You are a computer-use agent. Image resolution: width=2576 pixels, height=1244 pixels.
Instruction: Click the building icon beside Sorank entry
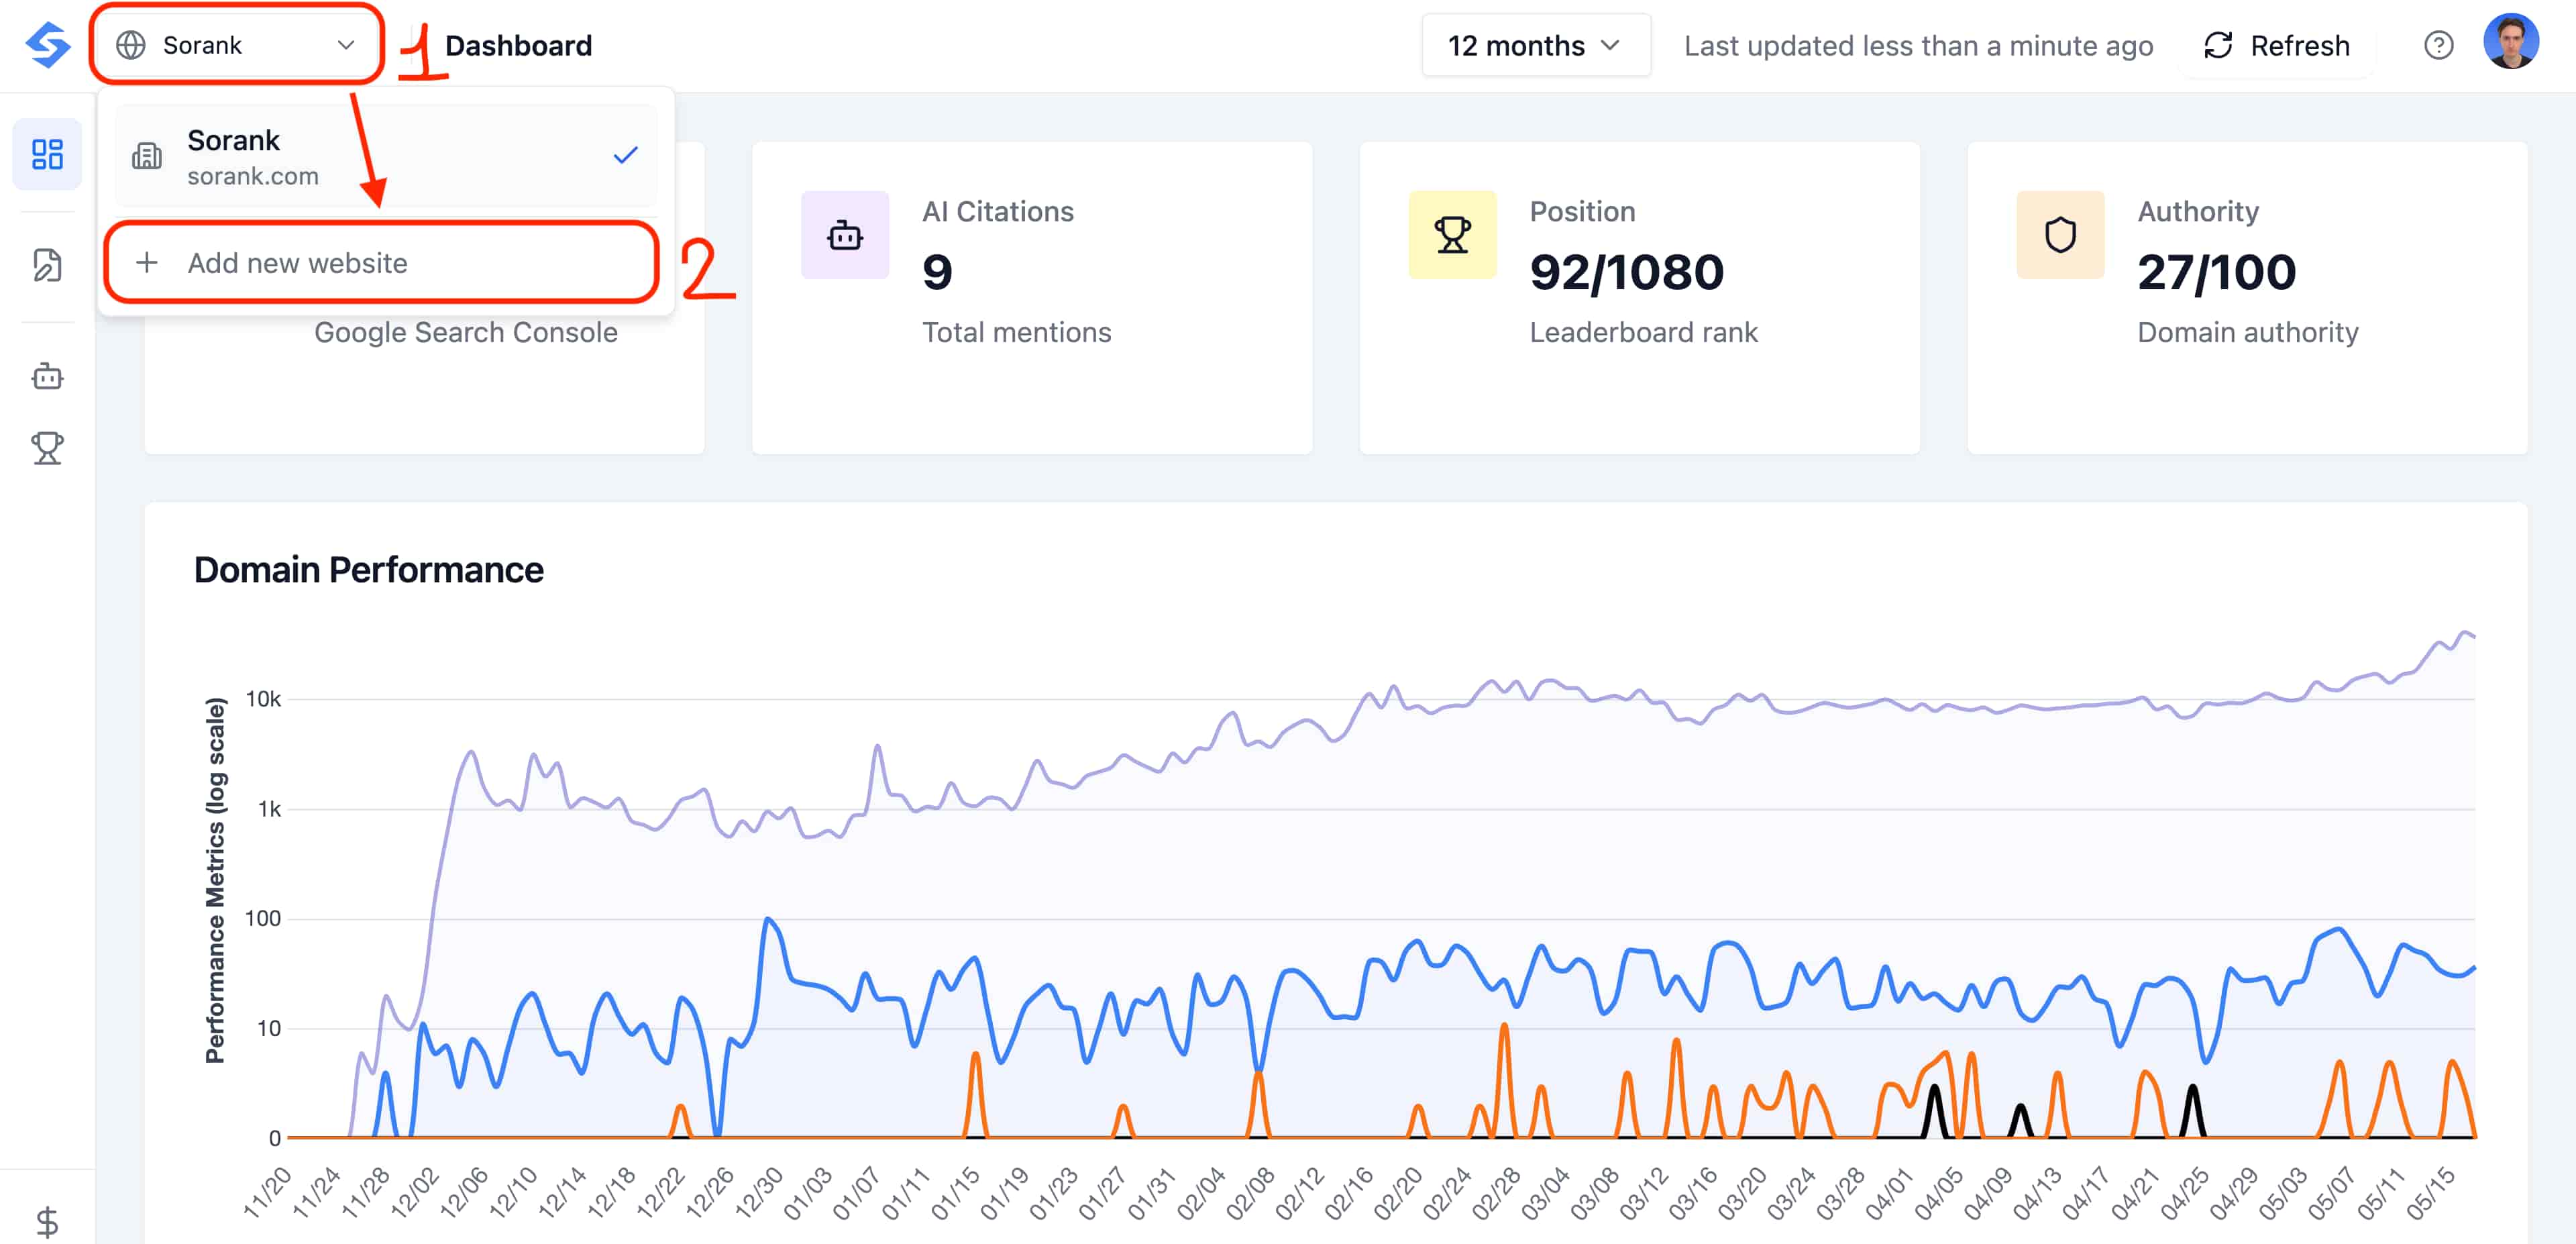pos(147,155)
